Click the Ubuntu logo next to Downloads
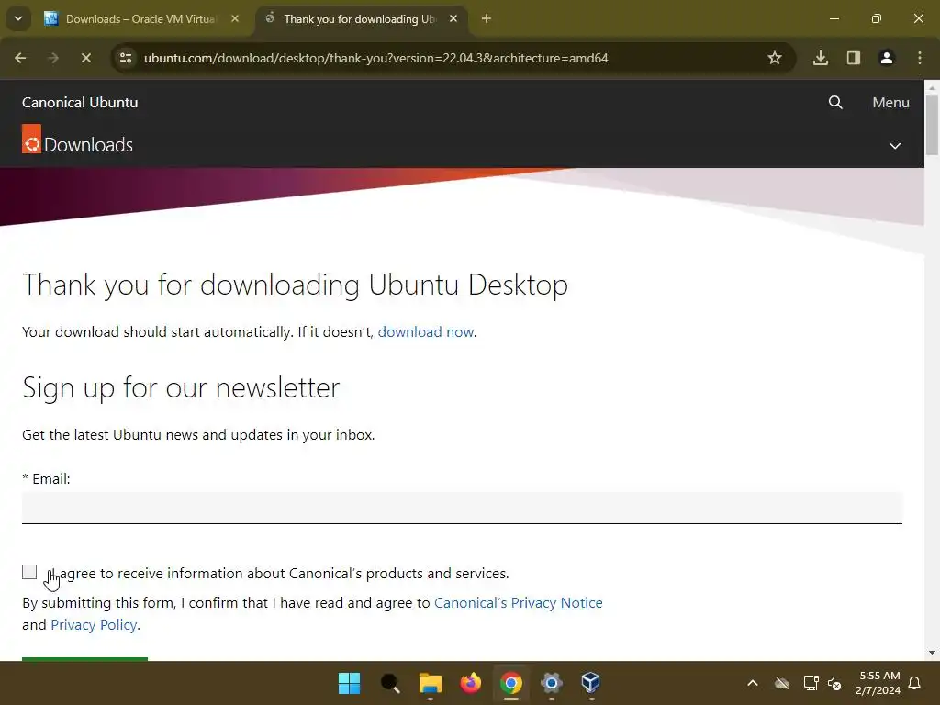The image size is (940, 705). 32,140
